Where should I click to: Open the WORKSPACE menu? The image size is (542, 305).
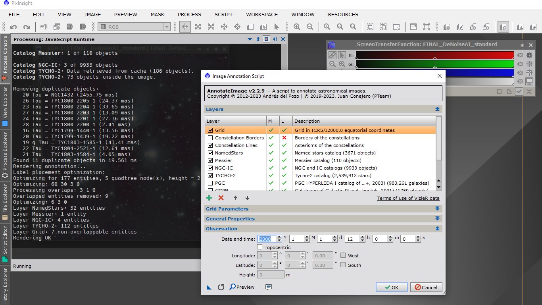(262, 14)
